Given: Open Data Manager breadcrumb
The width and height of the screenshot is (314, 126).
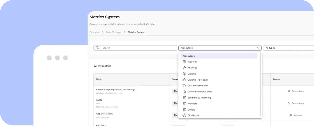Looking at the screenshot, I should click(114, 32).
